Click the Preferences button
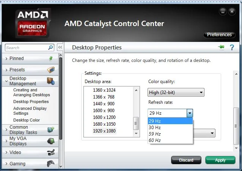The image size is (242, 171). 219,35
